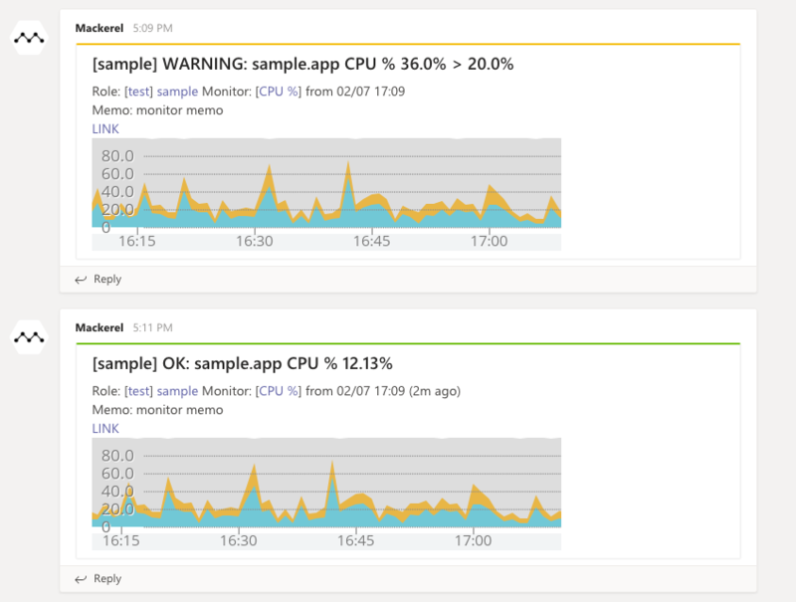Click reply arrow icon under OK message
Image resolution: width=796 pixels, height=602 pixels.
pyautogui.click(x=81, y=579)
